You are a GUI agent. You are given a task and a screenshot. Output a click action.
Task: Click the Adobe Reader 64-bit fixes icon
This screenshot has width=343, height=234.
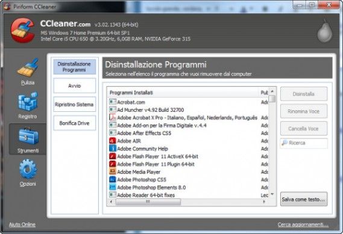113,195
